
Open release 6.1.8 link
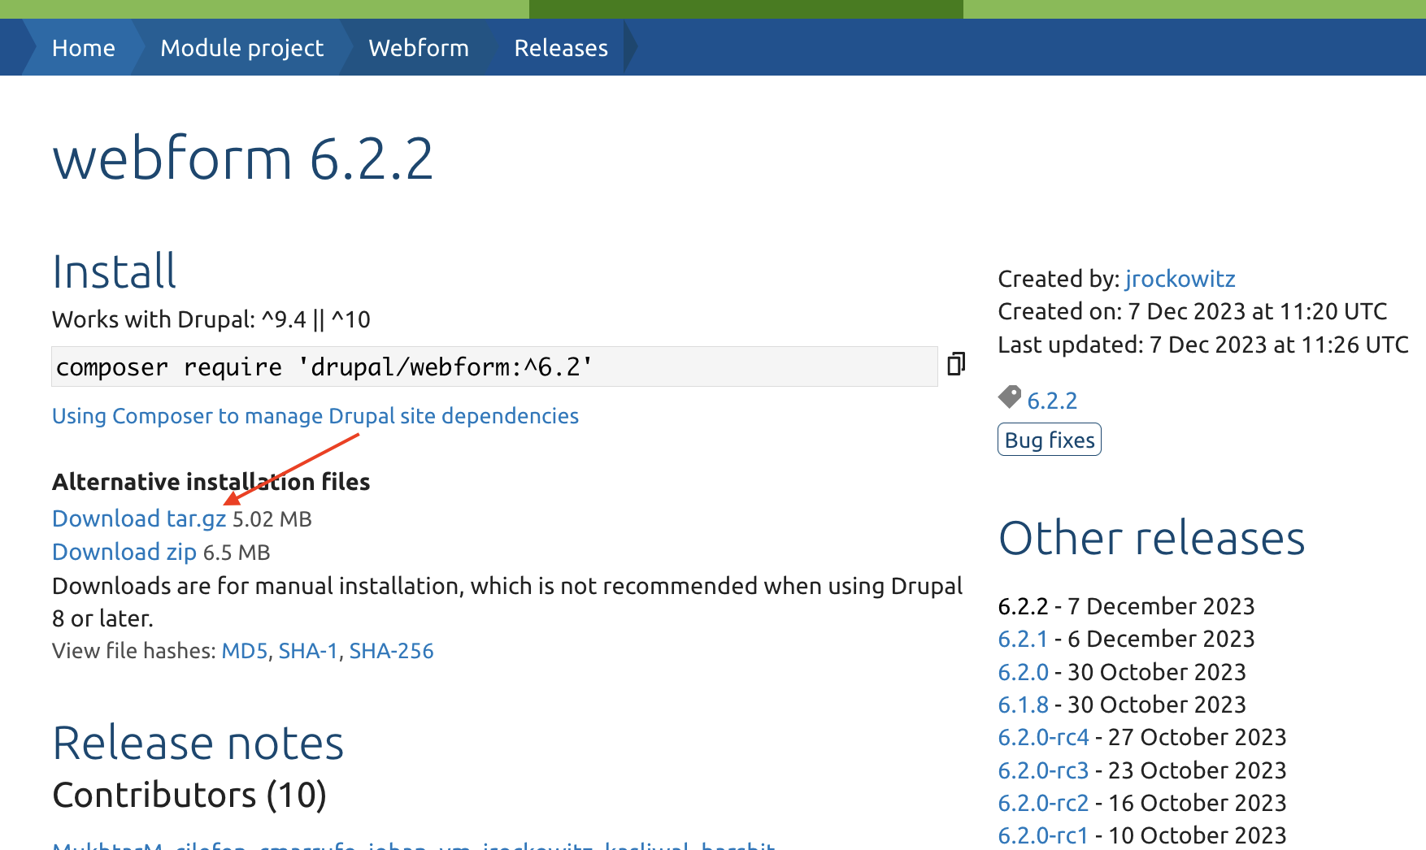(1024, 705)
